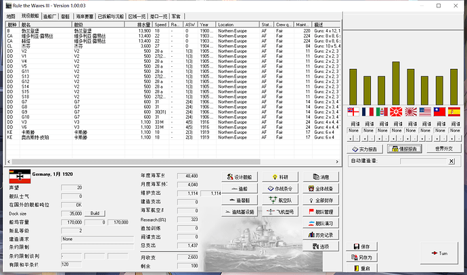Click the 造潜艇 build submarine button
Screen dimensions: 467x275
(240, 201)
